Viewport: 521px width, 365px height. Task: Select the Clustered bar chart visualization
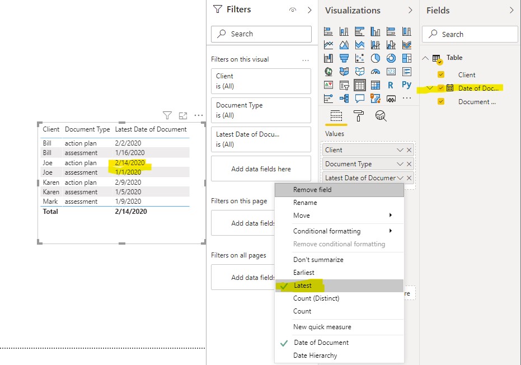359,31
